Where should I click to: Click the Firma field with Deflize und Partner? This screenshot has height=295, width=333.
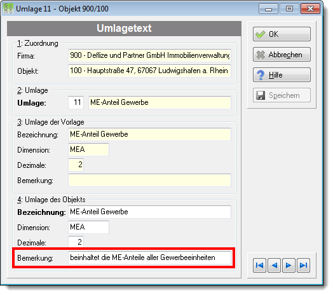149,55
